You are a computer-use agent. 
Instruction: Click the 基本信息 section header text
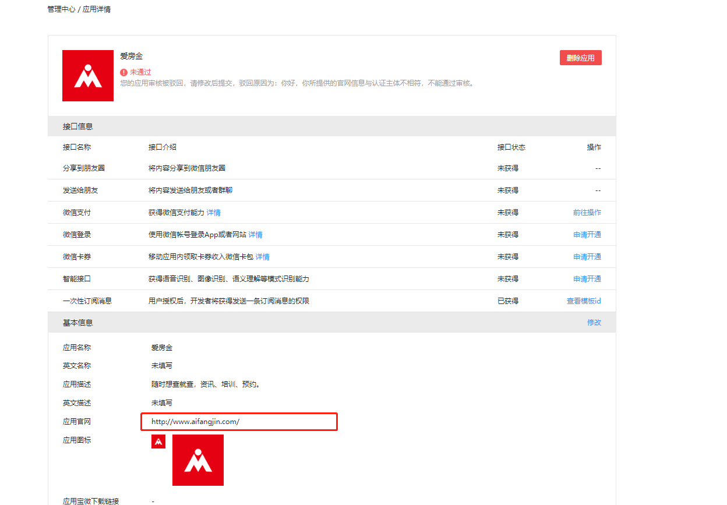click(78, 322)
